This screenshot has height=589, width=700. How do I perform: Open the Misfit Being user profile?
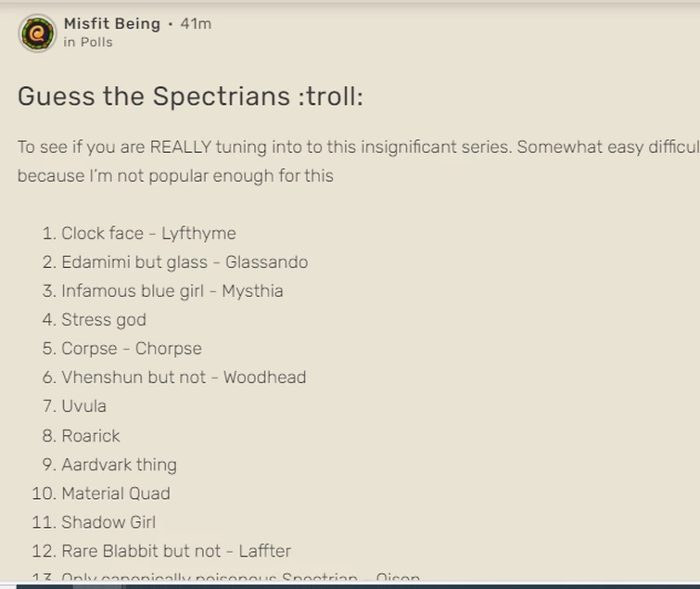(x=111, y=23)
